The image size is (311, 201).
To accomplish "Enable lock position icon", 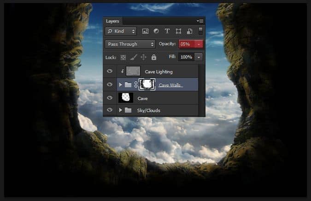I will [x=143, y=57].
